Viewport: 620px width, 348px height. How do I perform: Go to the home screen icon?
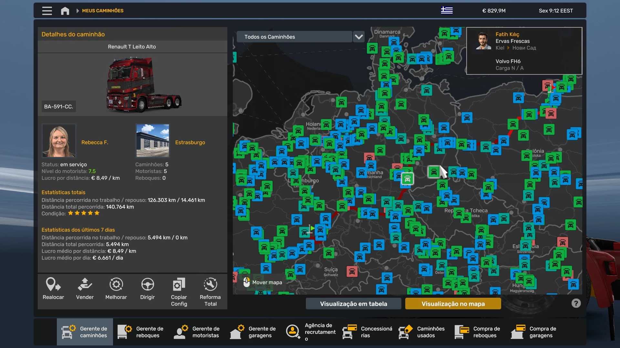[65, 11]
